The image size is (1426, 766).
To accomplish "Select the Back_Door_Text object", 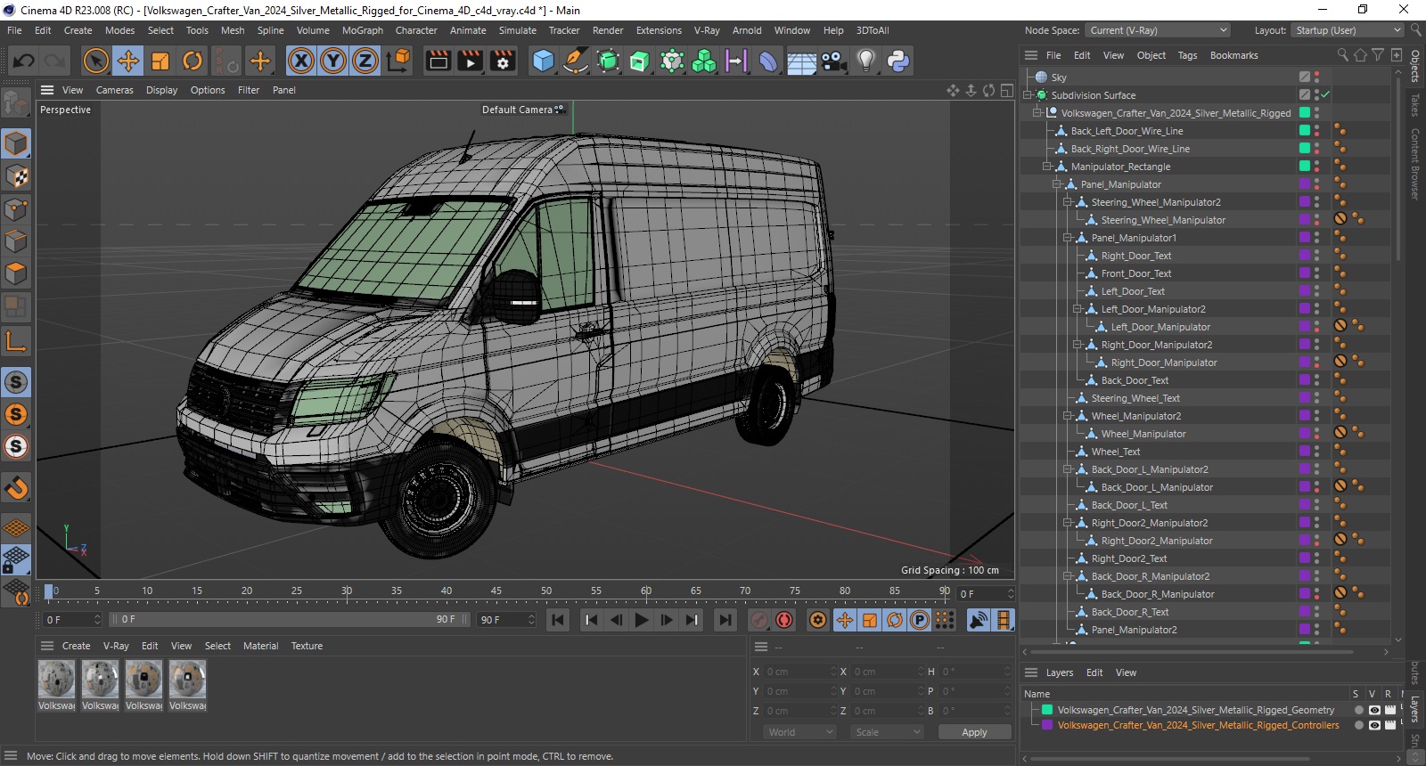I will (1135, 380).
